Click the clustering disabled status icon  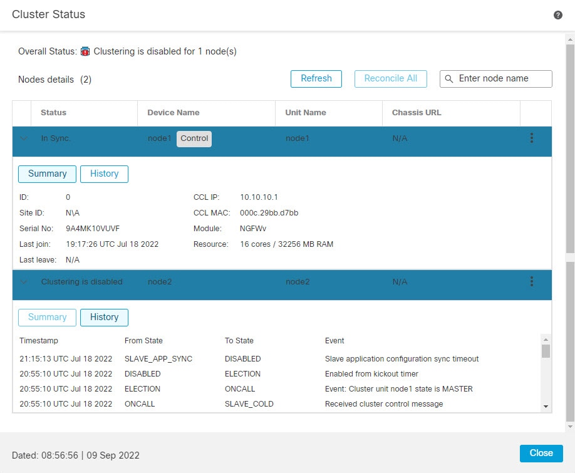(x=87, y=51)
